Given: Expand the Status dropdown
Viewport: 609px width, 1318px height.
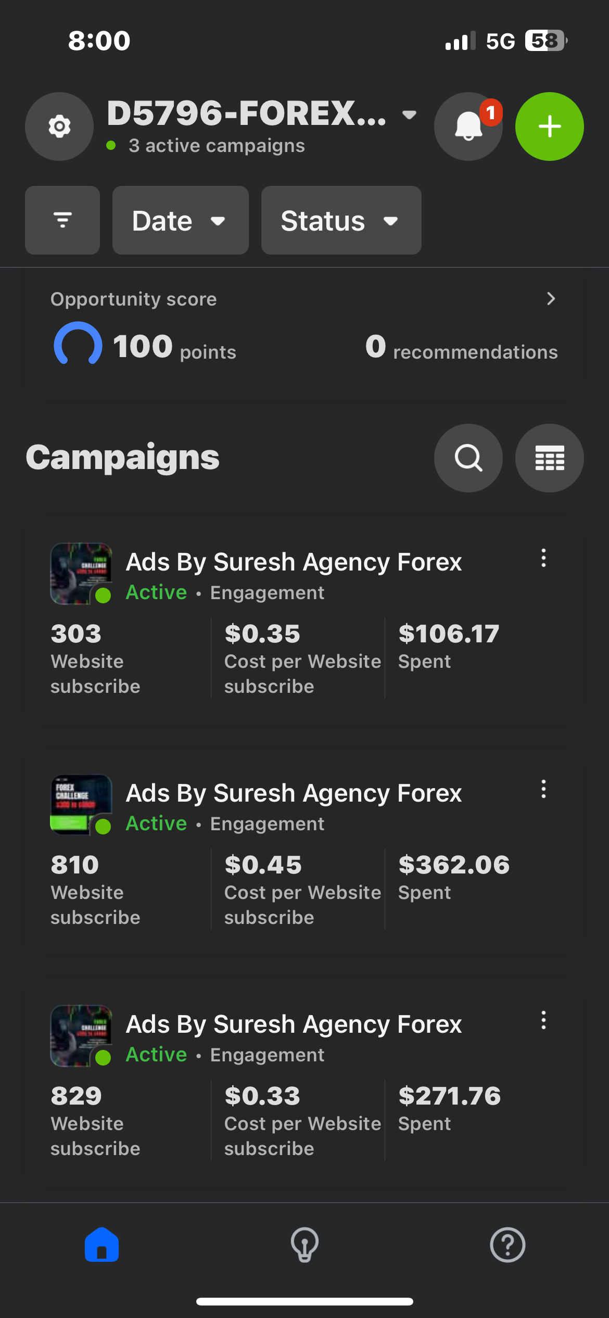Looking at the screenshot, I should (x=341, y=220).
